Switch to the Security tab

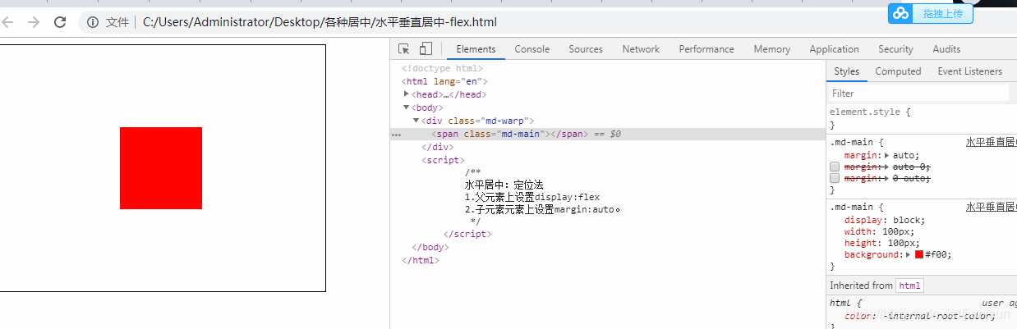click(895, 49)
